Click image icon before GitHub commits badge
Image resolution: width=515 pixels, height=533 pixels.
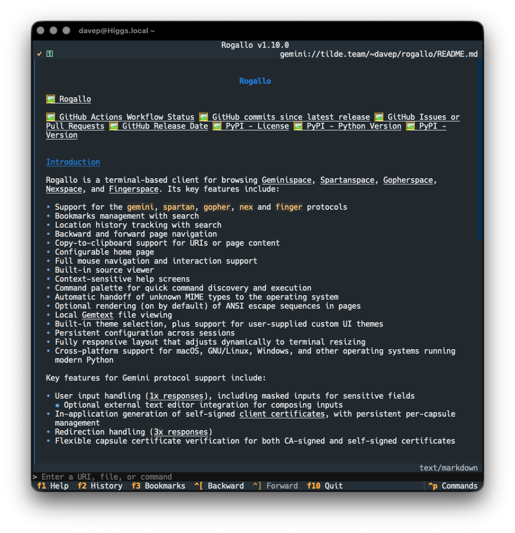point(204,117)
